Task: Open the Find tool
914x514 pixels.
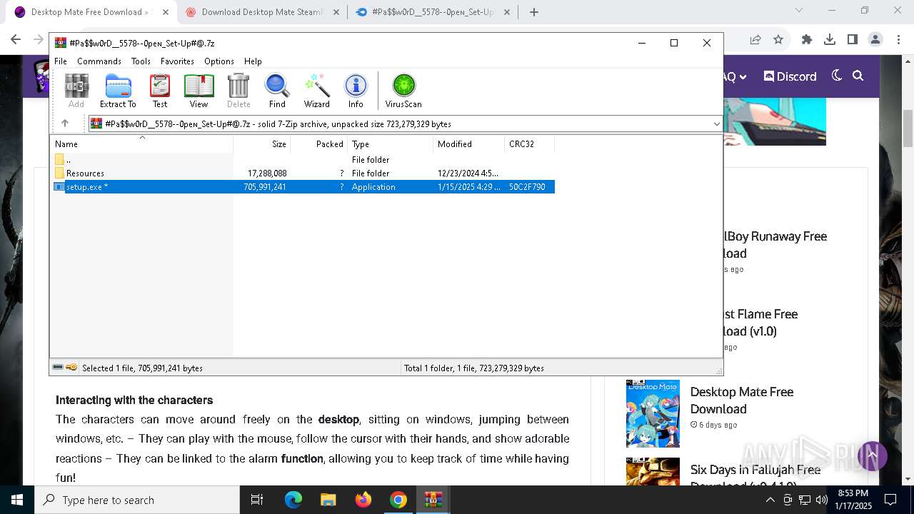Action: pyautogui.click(x=277, y=91)
